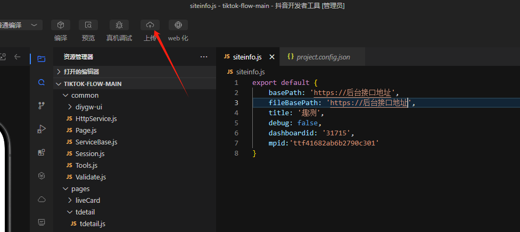The width and height of the screenshot is (520, 232).
Task: Click the 编译 (compile) cube icon
Action: click(x=61, y=25)
